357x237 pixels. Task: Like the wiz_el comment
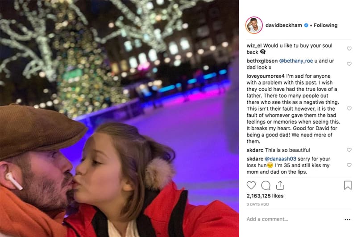349,48
